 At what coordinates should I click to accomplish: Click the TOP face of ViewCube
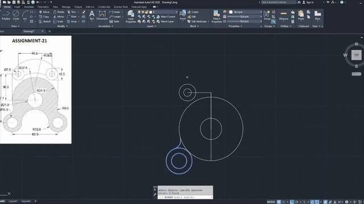click(x=357, y=55)
